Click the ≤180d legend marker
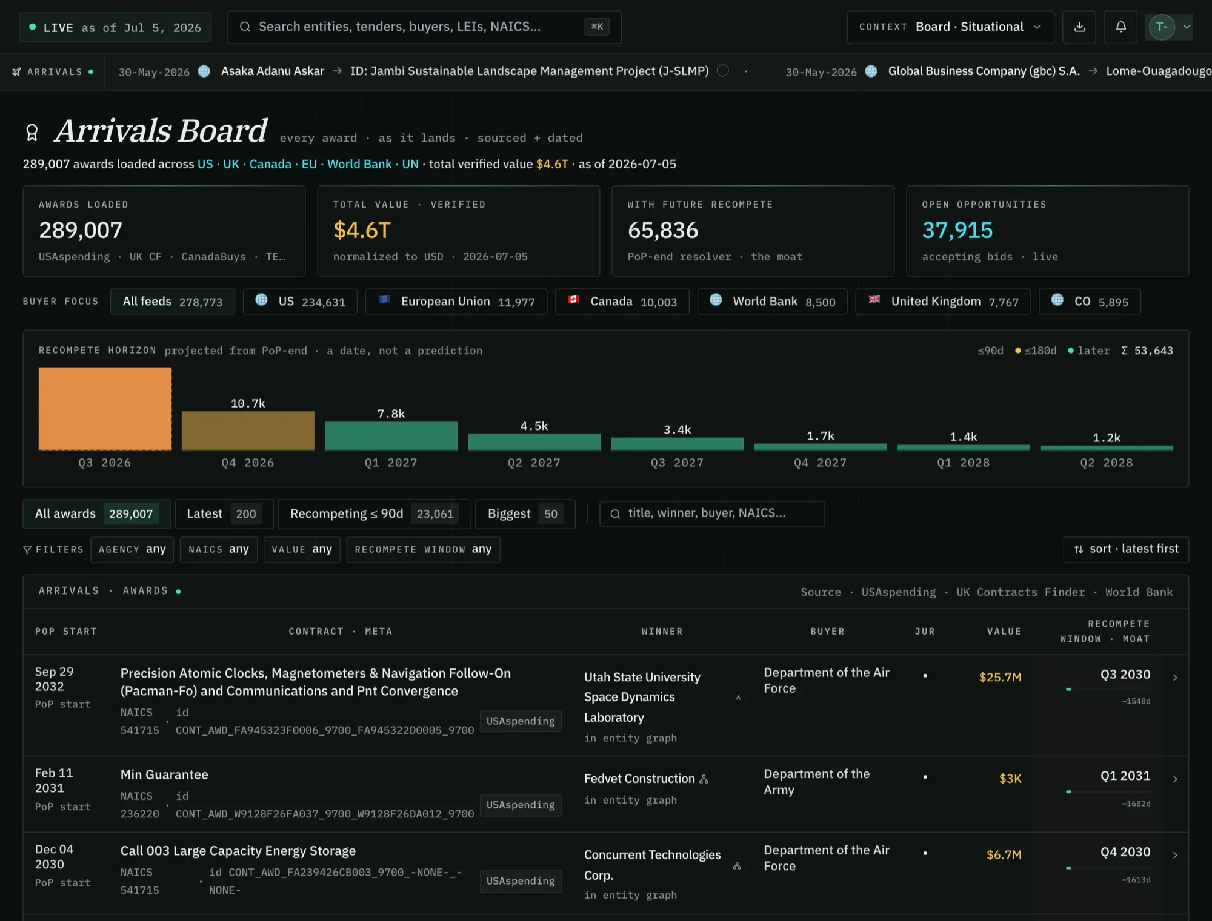This screenshot has width=1212, height=921. point(1018,351)
